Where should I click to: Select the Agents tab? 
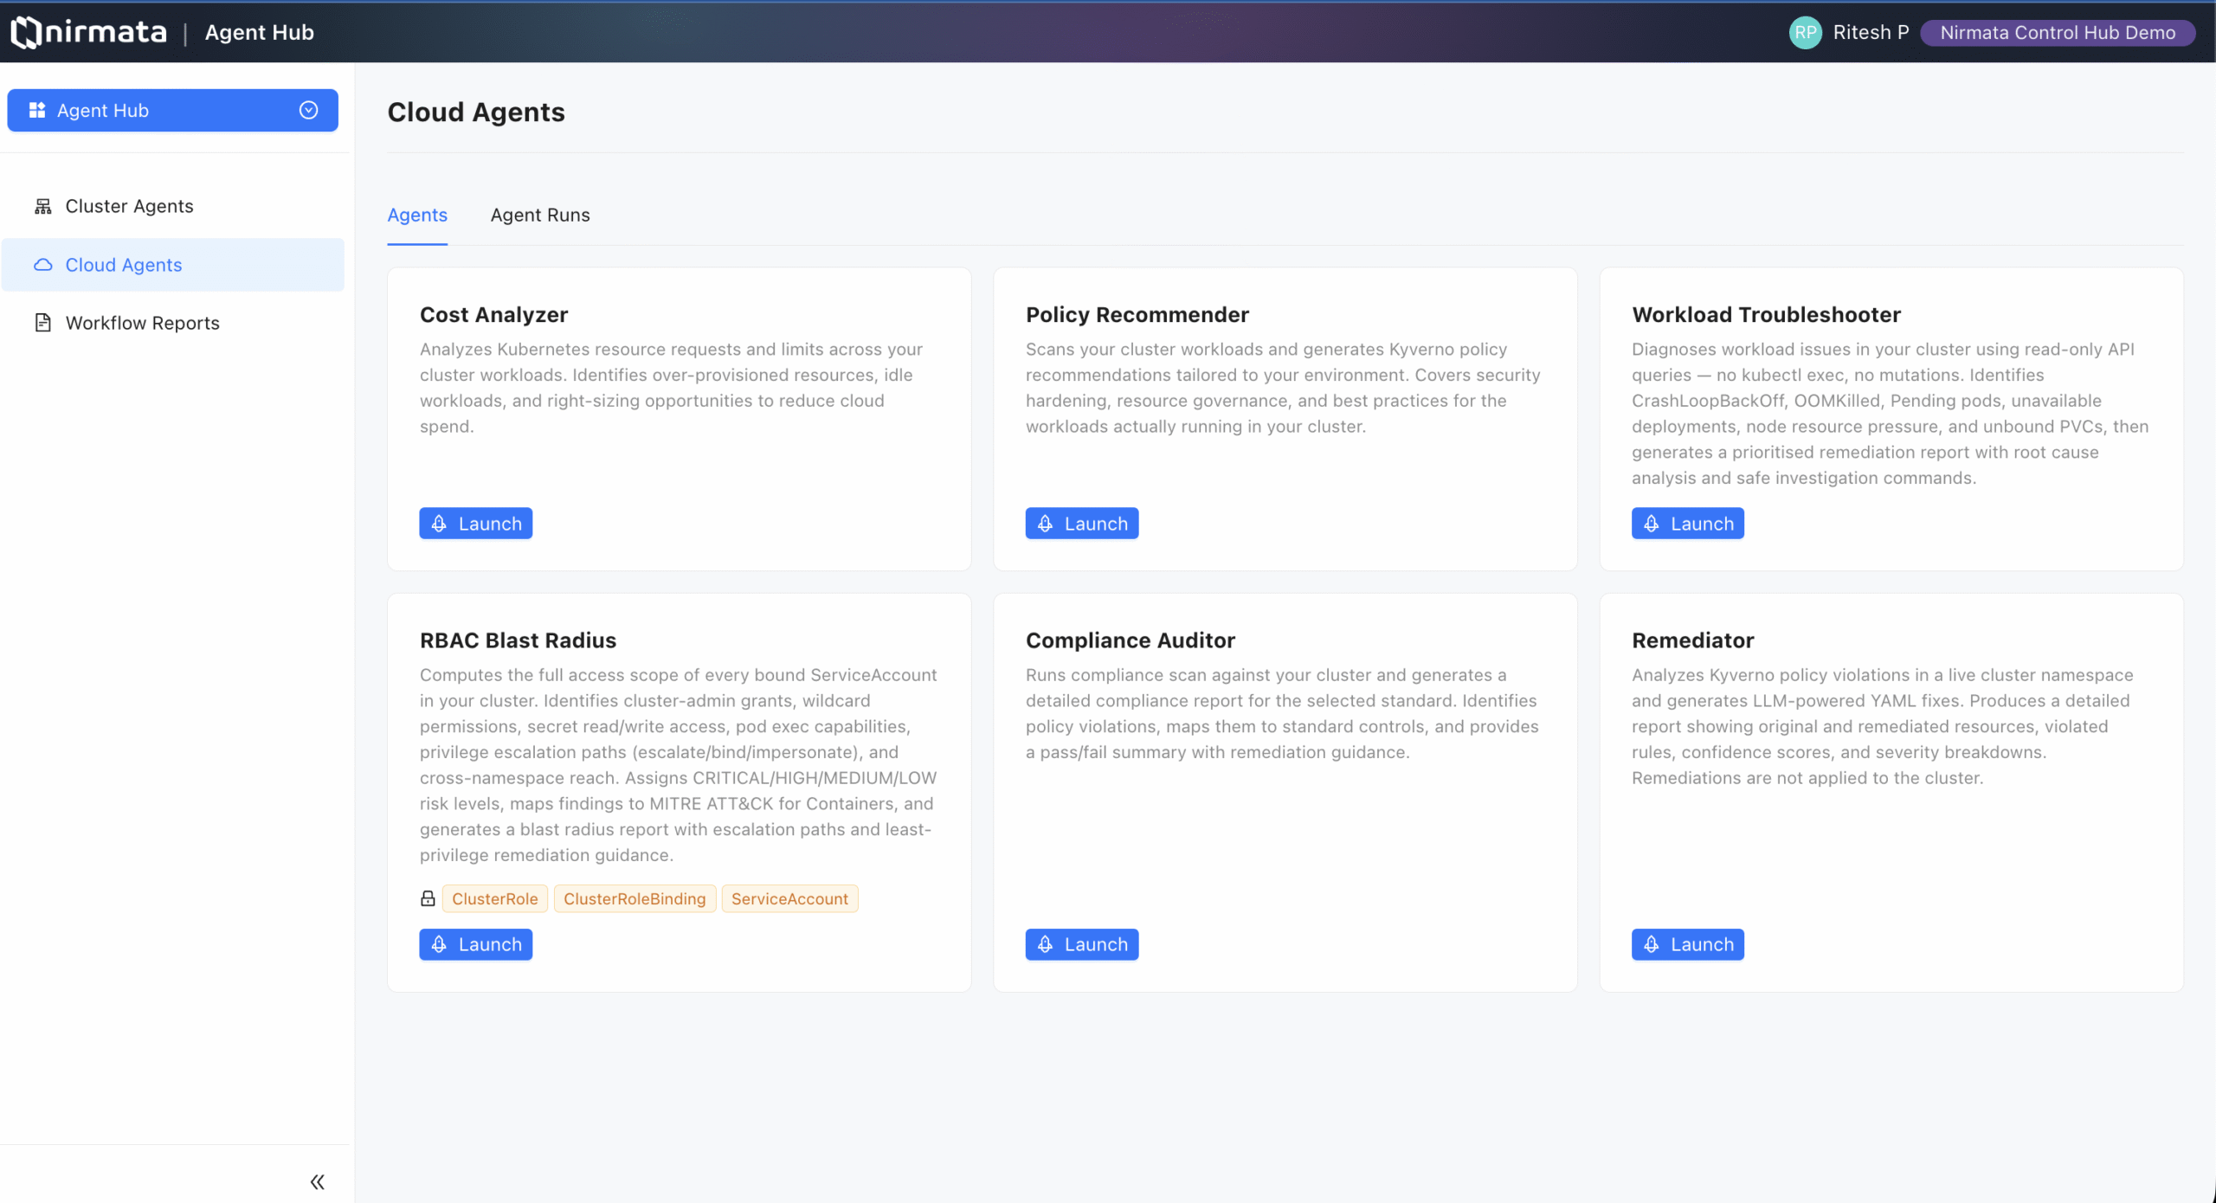click(417, 215)
